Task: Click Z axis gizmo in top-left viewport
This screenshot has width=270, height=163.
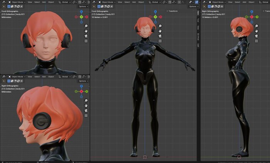Action: pos(81,12)
